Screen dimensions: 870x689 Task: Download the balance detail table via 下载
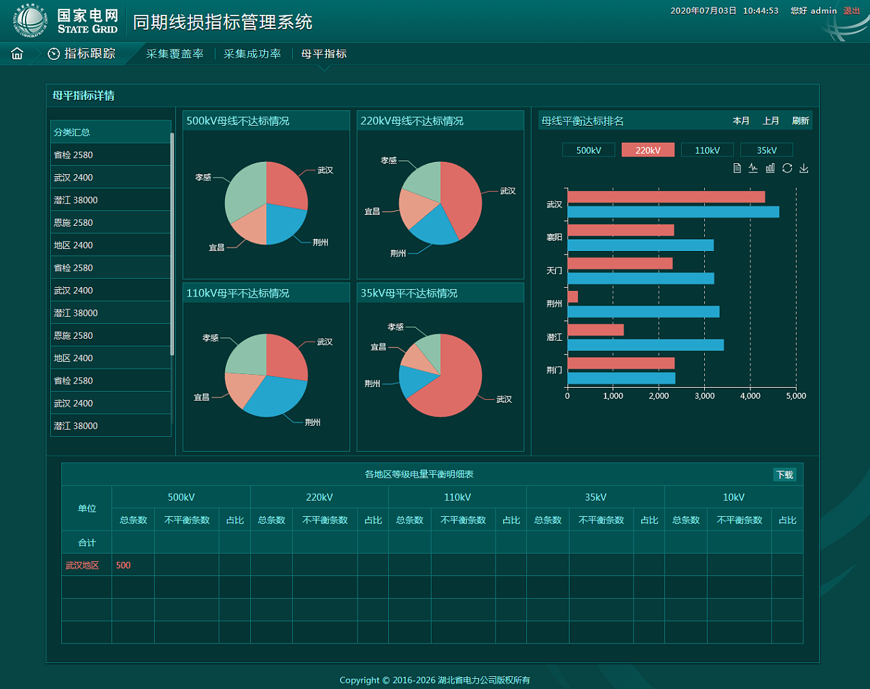coord(785,475)
